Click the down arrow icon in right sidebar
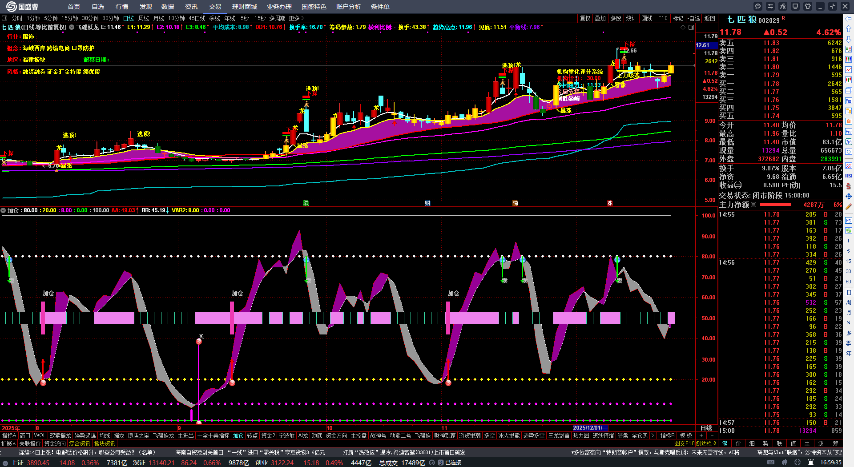 pyautogui.click(x=849, y=39)
